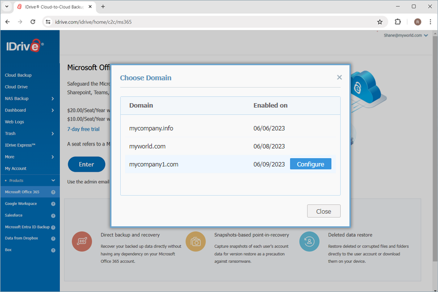This screenshot has height=292, width=438.
Task: Click Direct backup and recovery icon
Action: coord(82,241)
